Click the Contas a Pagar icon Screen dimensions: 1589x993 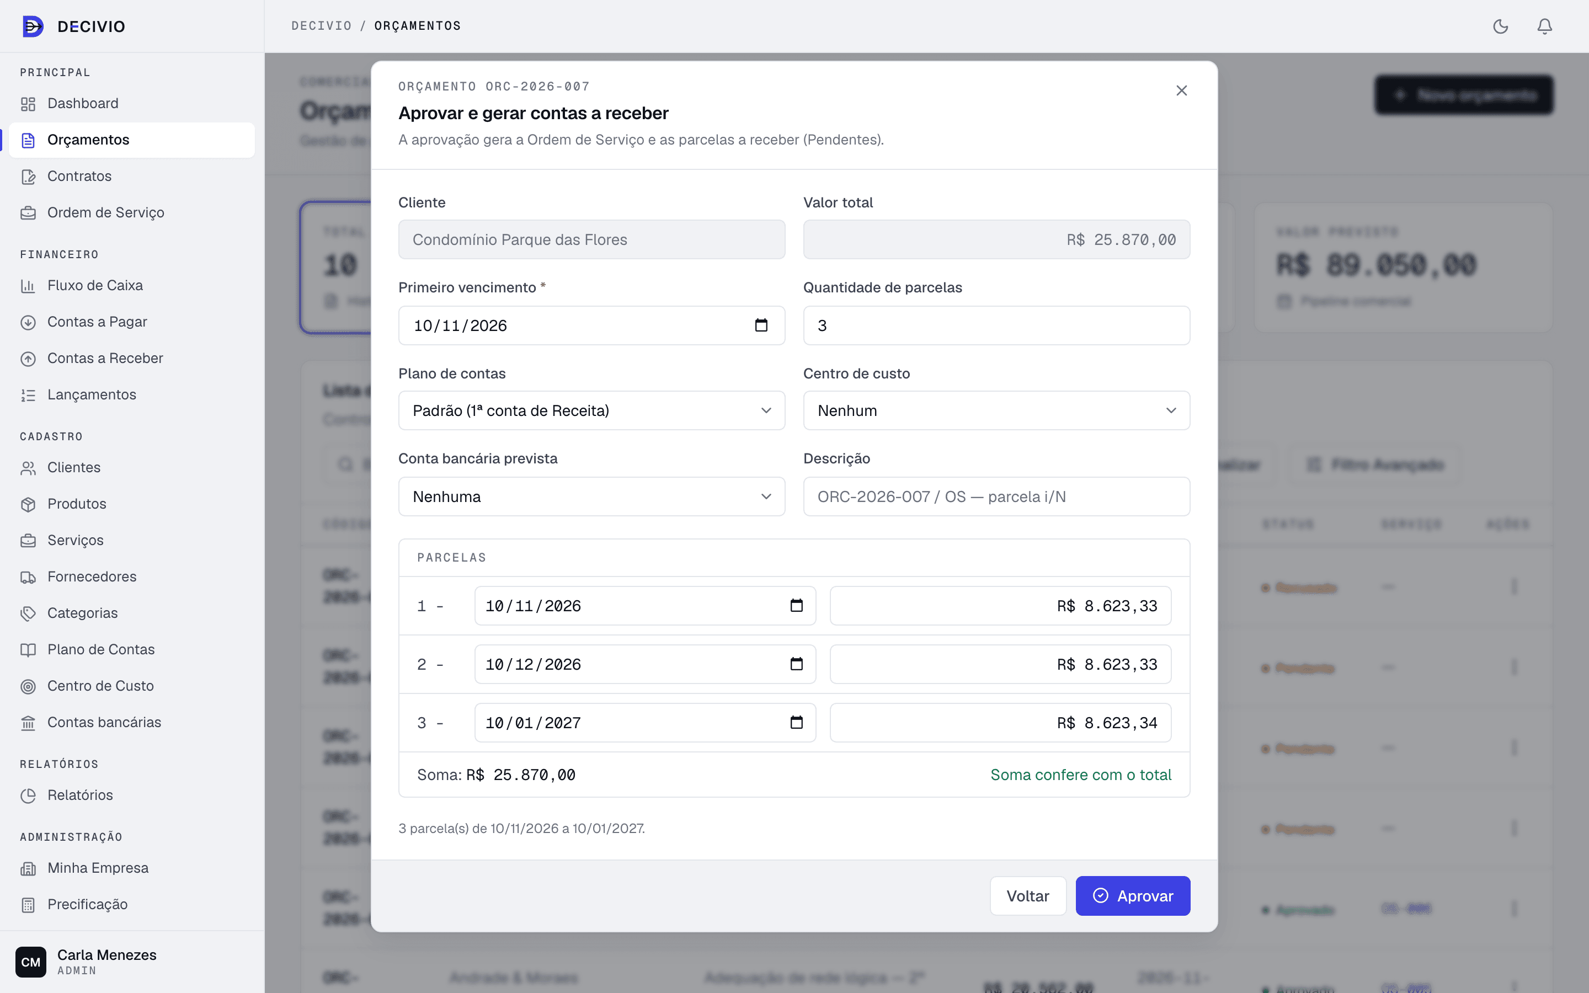[x=28, y=323]
